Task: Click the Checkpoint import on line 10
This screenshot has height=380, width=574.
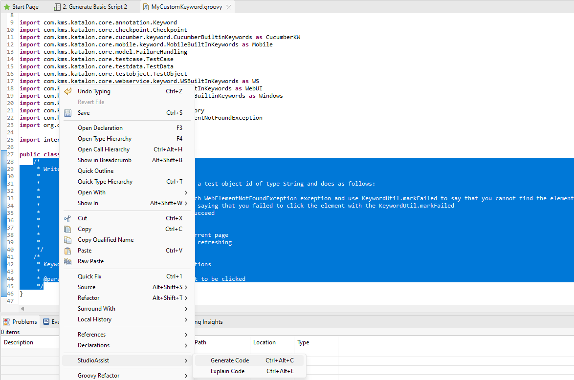Action: [170, 30]
